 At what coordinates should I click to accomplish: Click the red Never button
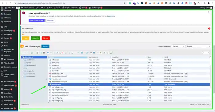pos(46,38)
